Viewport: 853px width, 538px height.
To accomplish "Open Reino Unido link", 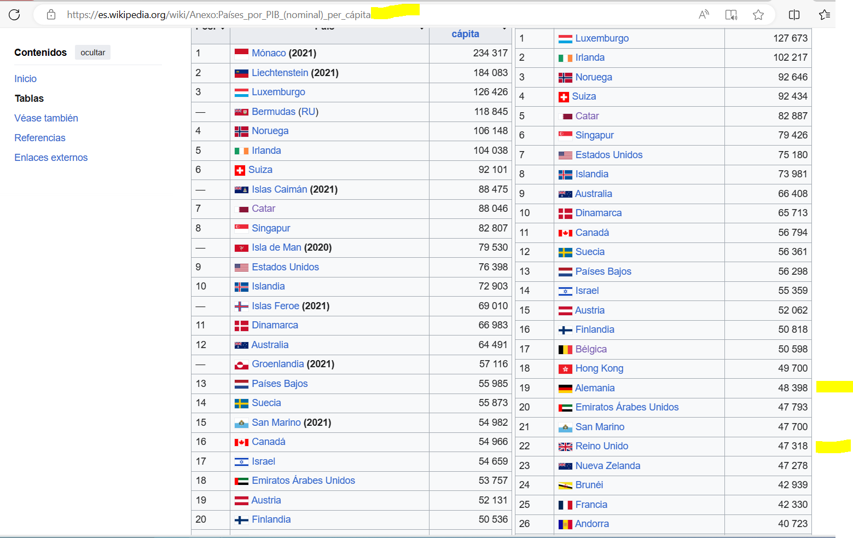I will (x=602, y=446).
